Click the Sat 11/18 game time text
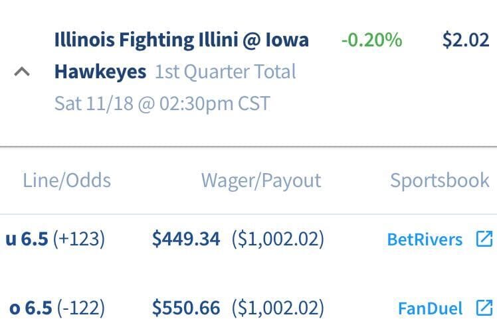This screenshot has height=329, width=497. point(162,103)
